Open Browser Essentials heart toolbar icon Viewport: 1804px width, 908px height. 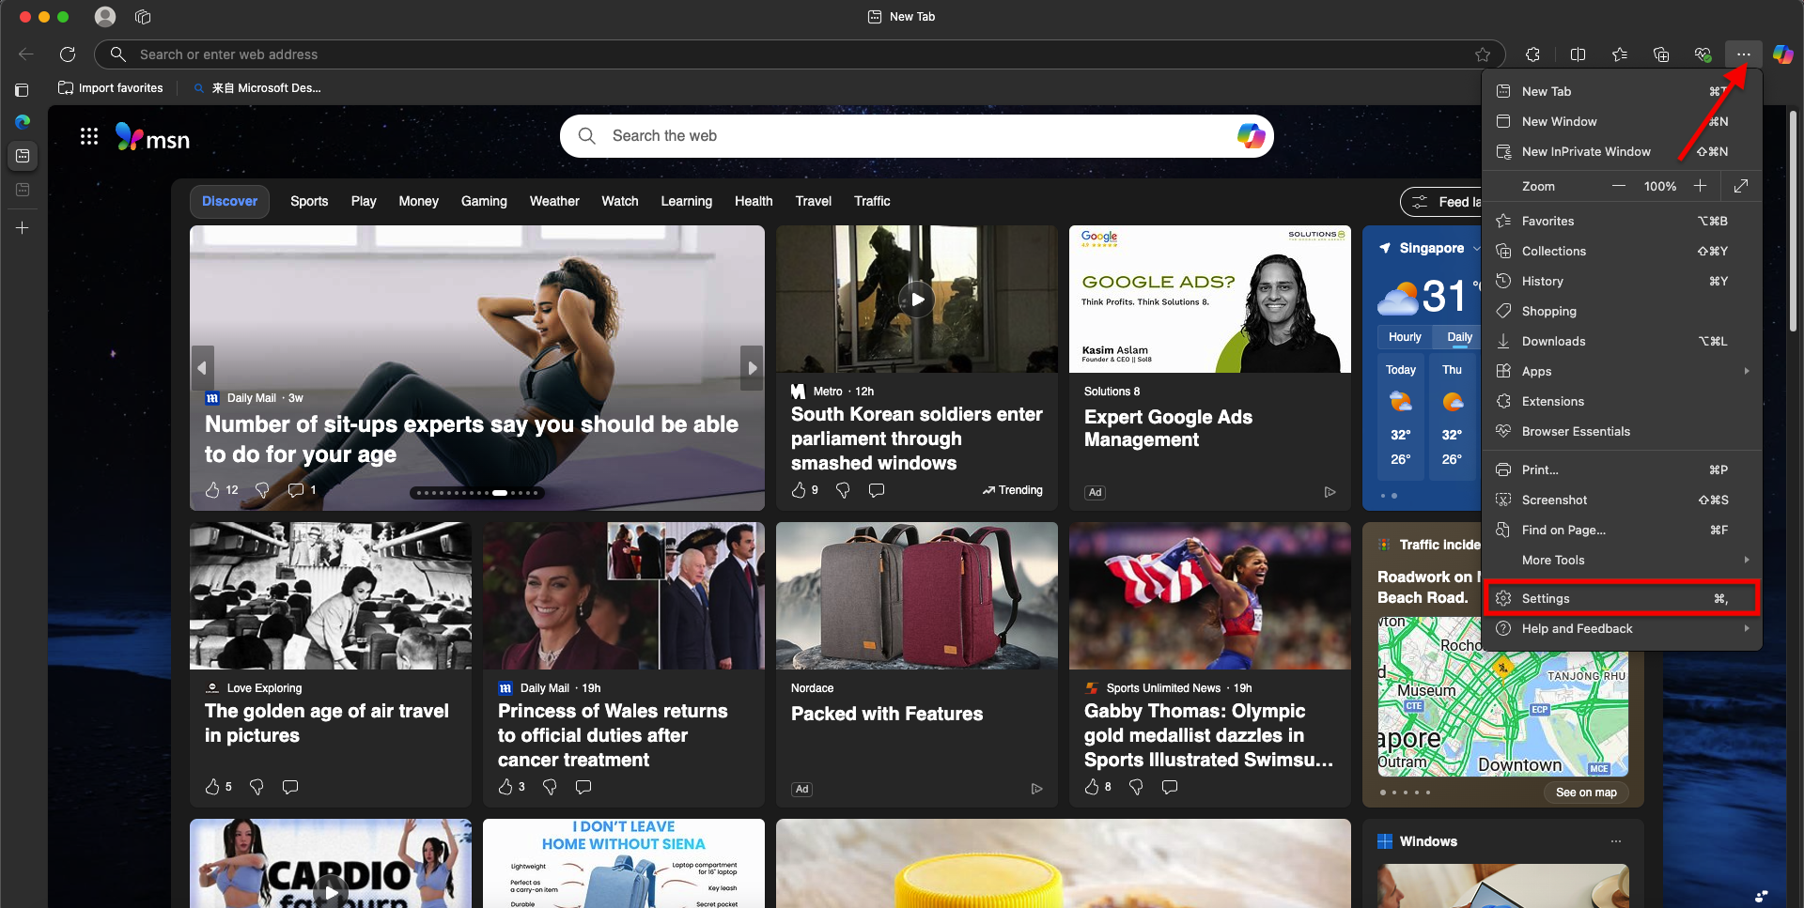pyautogui.click(x=1703, y=54)
